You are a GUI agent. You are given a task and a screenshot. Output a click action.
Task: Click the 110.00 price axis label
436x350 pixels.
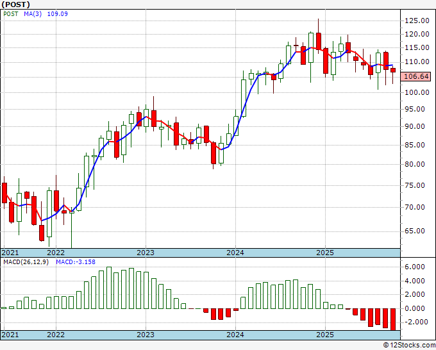click(x=417, y=62)
